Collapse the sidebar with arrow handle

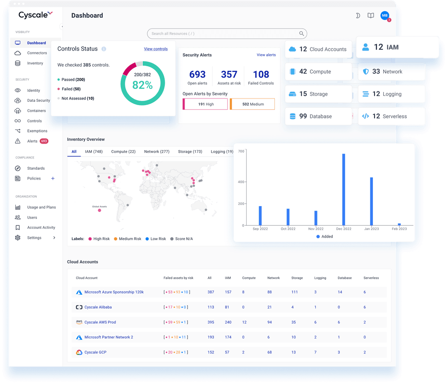[x=62, y=26]
